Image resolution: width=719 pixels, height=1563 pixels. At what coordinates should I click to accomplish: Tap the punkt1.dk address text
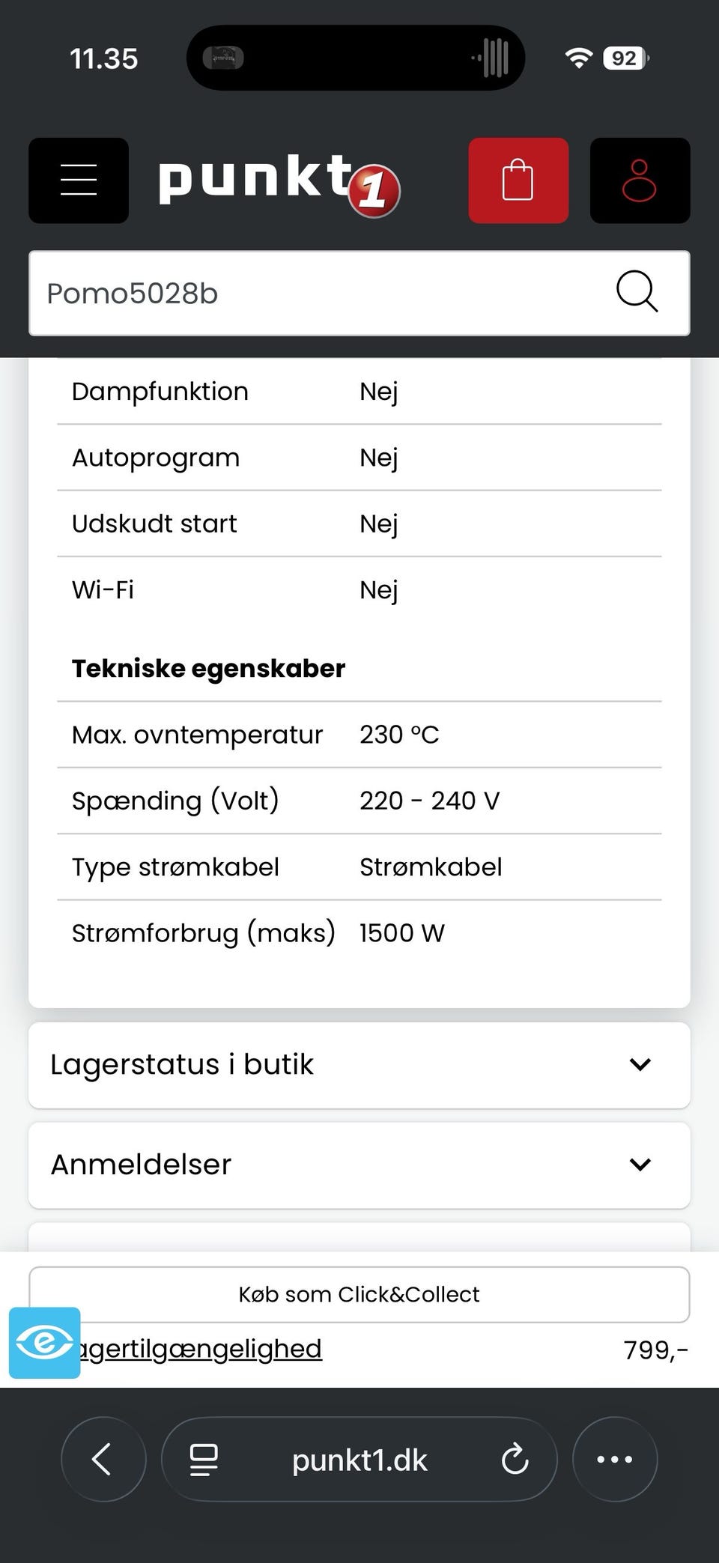[359, 1460]
